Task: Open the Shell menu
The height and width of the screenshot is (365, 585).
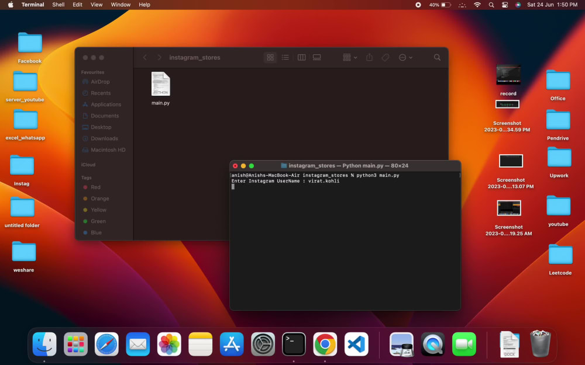Action: 58,5
